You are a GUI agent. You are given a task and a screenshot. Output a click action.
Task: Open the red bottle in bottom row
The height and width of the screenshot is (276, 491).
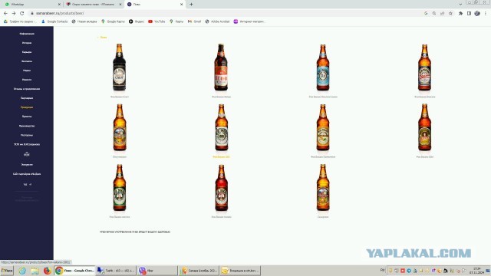click(x=222, y=187)
